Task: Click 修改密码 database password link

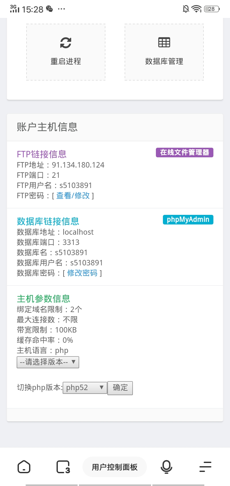Action: [x=82, y=273]
